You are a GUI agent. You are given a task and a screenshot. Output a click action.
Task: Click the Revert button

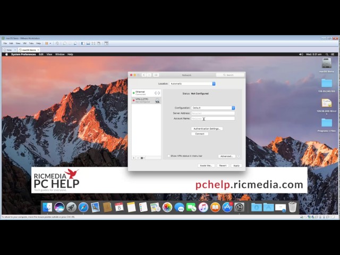pyautogui.click(x=223, y=165)
